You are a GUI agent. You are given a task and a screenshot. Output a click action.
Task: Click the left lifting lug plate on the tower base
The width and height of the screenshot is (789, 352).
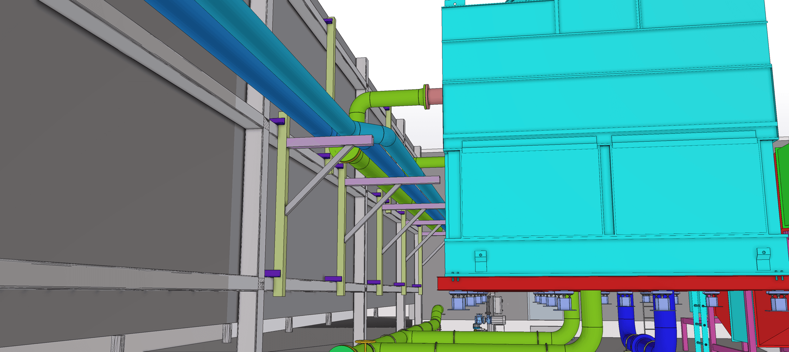pyautogui.click(x=480, y=261)
